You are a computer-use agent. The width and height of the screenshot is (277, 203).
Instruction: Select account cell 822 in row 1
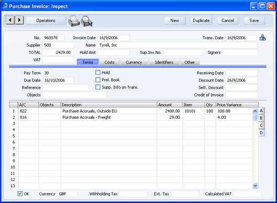28,111
